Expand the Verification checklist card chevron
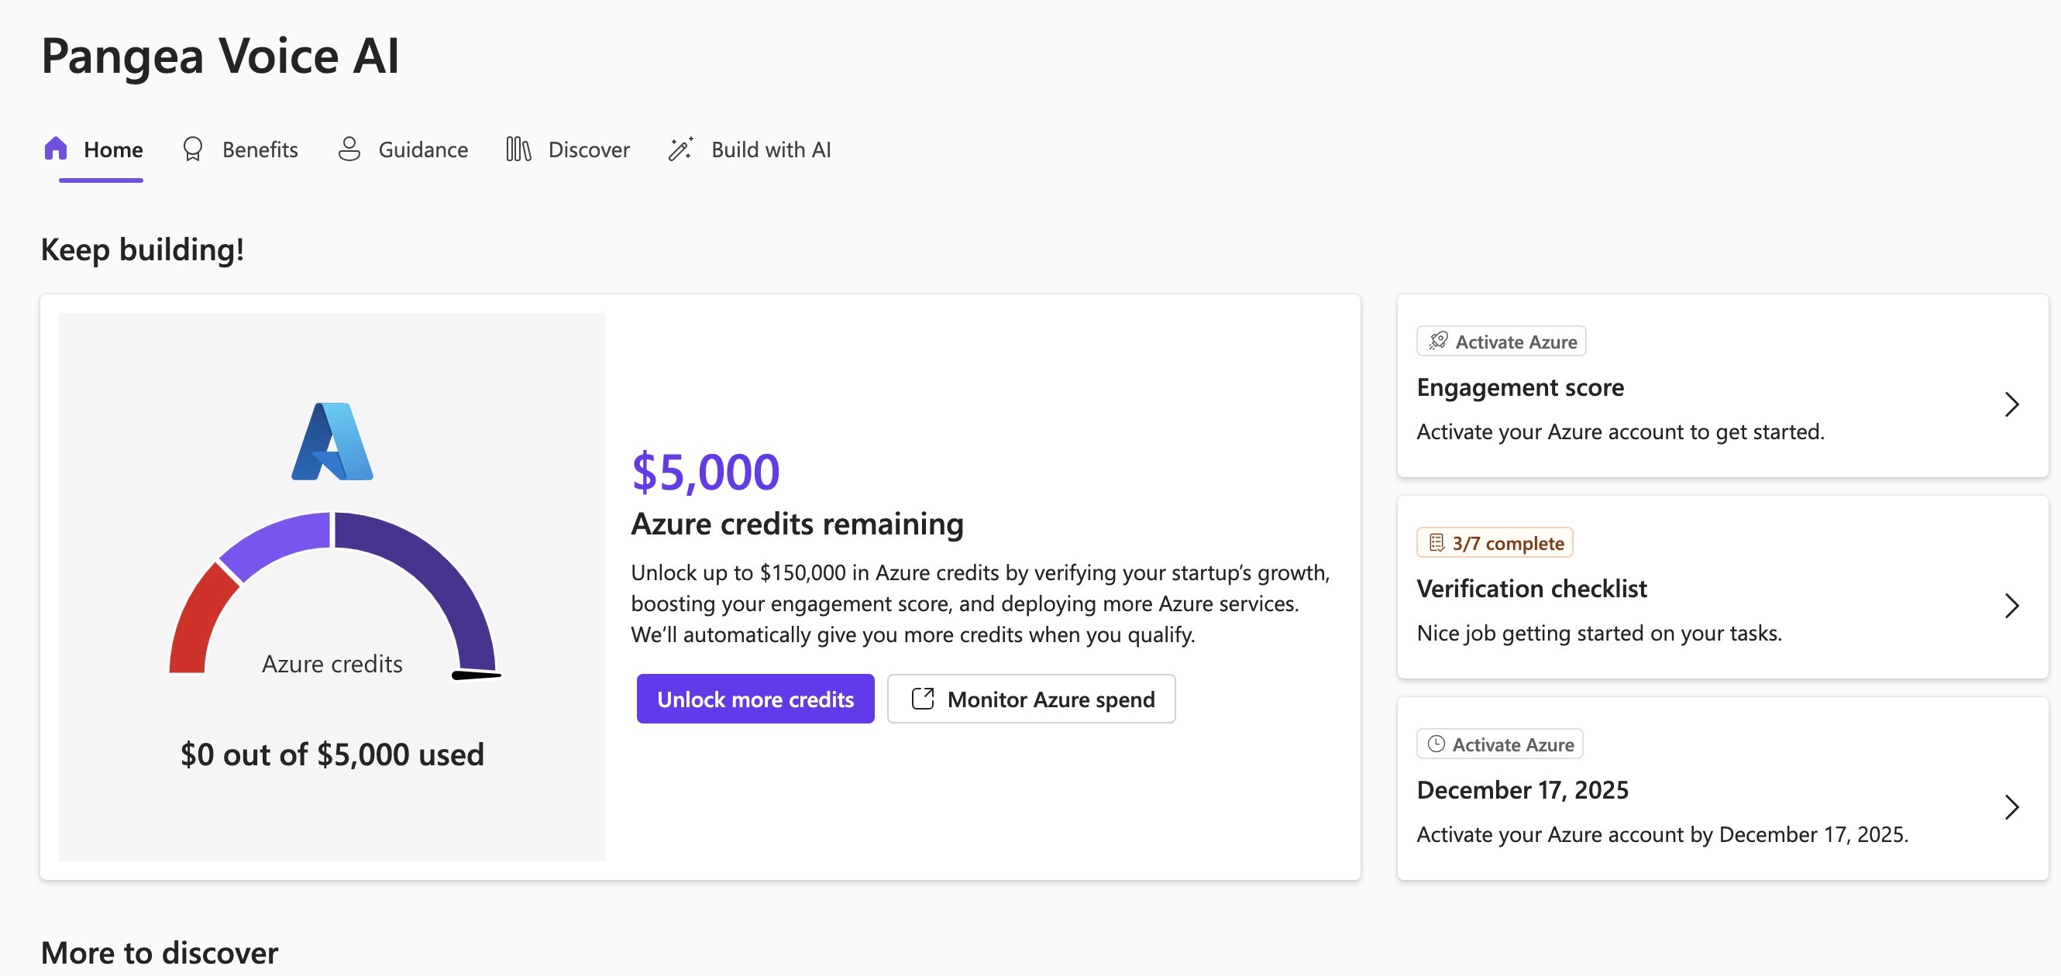This screenshot has height=976, width=2061. [x=2012, y=607]
